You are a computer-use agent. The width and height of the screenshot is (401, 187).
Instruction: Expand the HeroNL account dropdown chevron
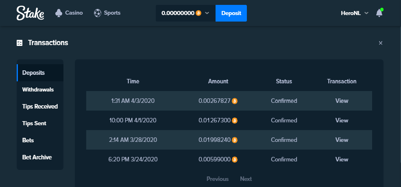[x=366, y=13]
